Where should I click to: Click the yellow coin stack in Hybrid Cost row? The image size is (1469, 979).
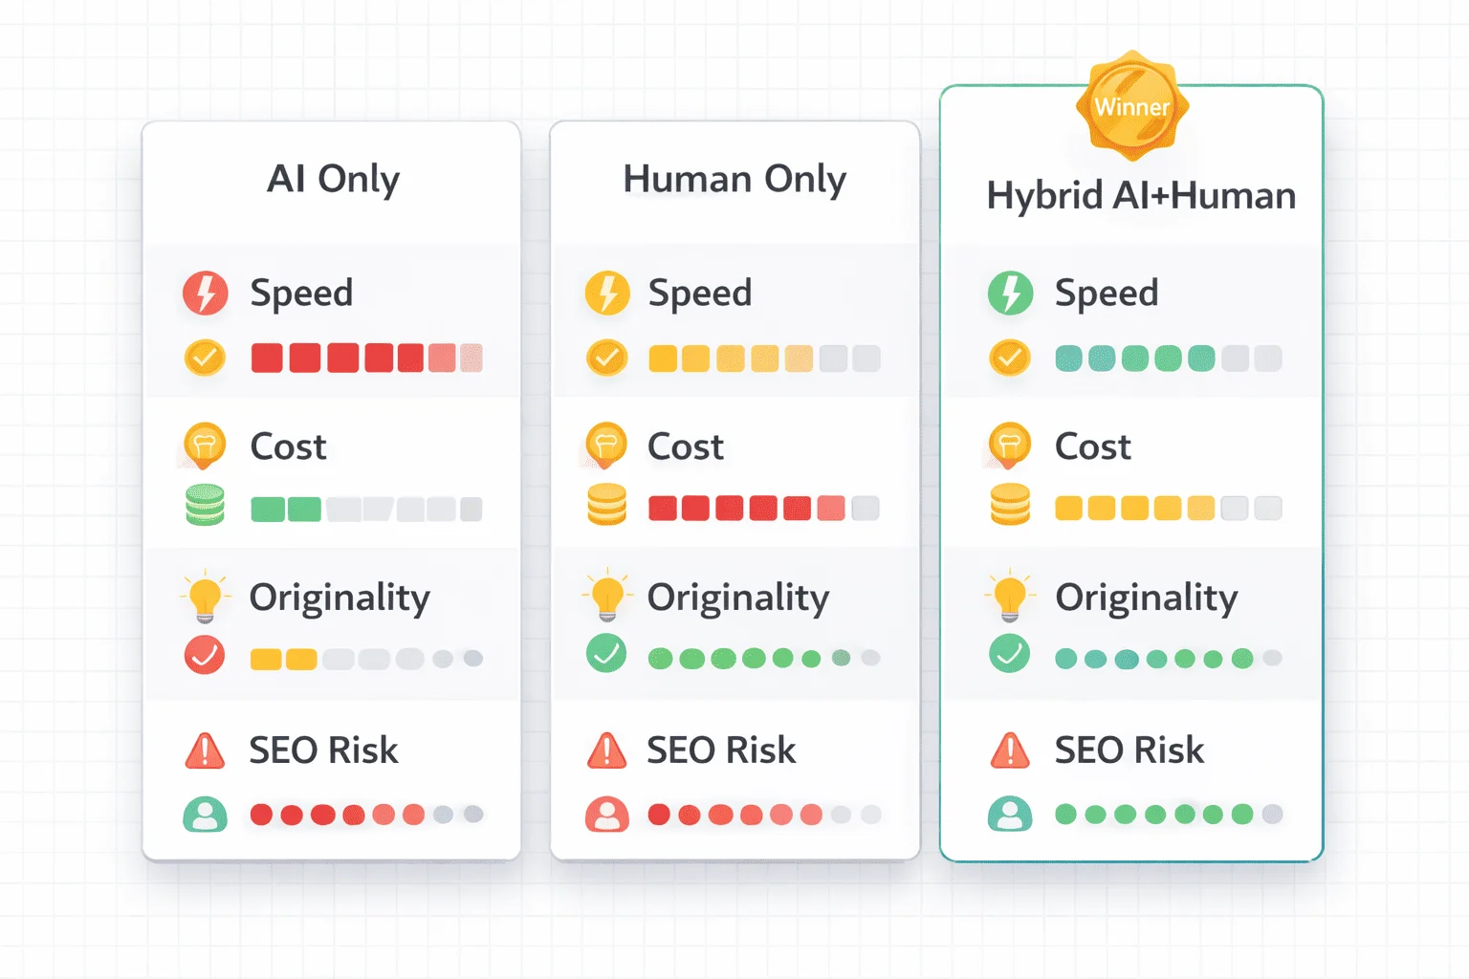click(1010, 505)
